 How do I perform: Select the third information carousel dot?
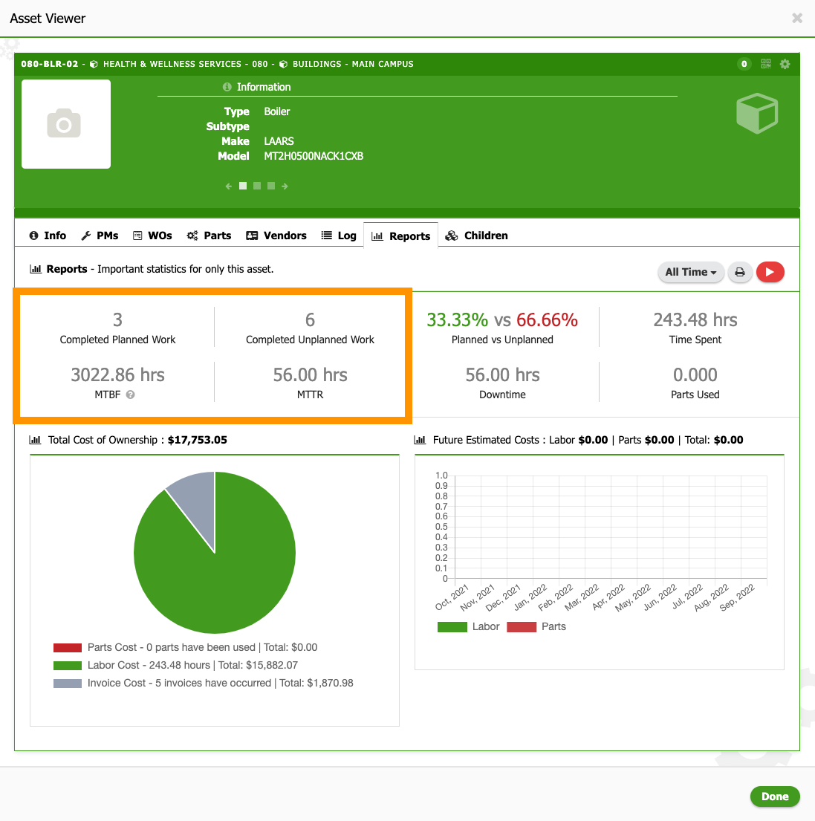271,186
